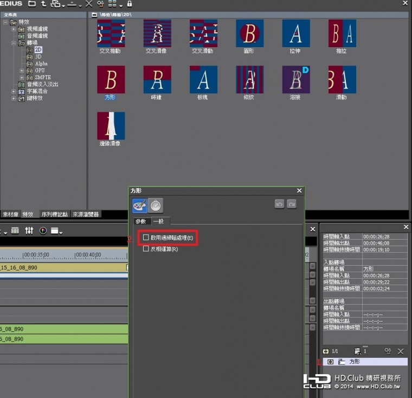Click the lock icon in the effects toolbar
This screenshot has width=412, height=398.
(130, 4)
